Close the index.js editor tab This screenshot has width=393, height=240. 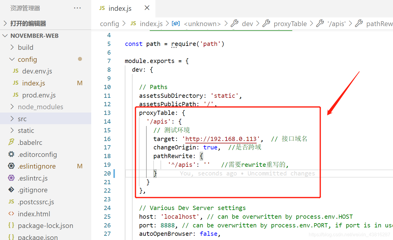(147, 8)
